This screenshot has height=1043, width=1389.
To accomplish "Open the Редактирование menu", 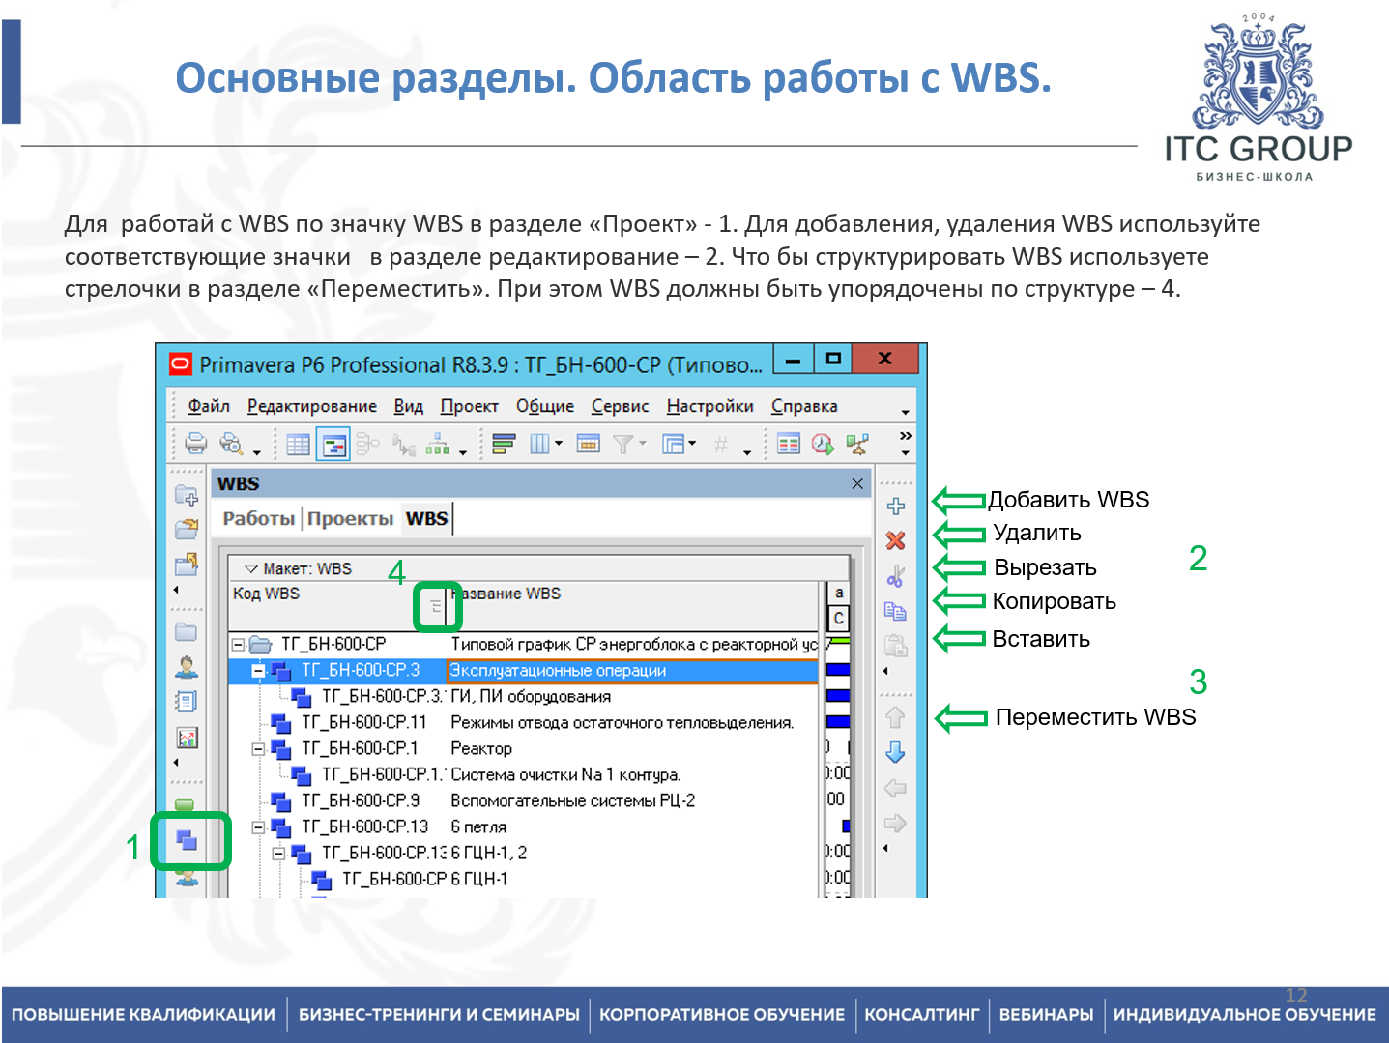I will [x=312, y=406].
